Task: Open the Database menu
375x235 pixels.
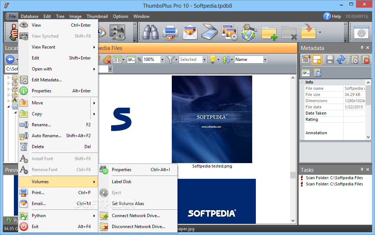Action: click(30, 16)
